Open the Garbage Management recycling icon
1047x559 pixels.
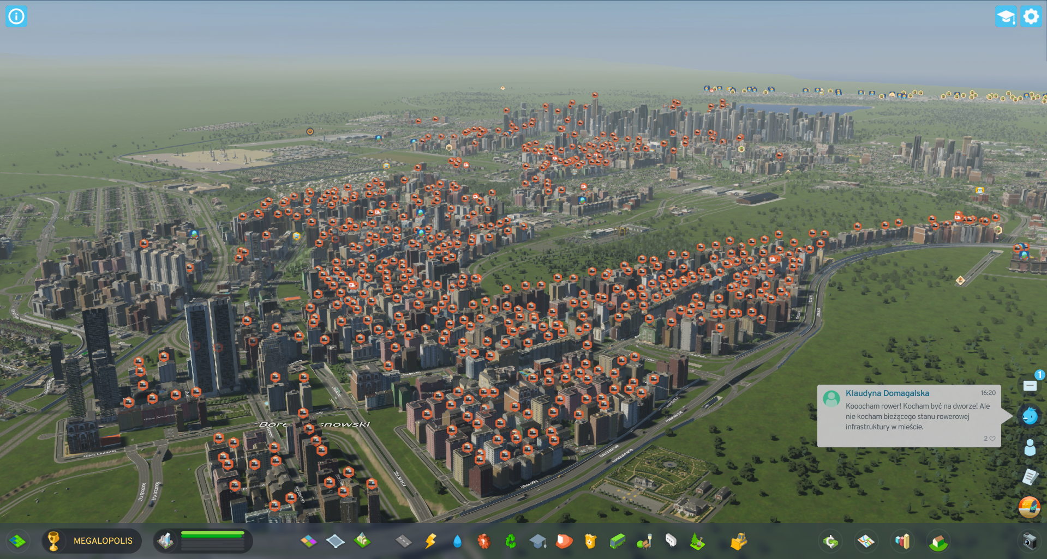(x=511, y=541)
